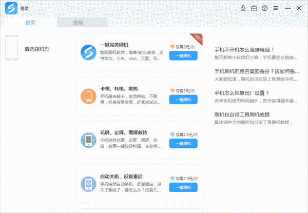Click the 花屏、定屏、黑屏救砖 phone icon
This screenshot has width=308, height=213.
pyautogui.click(x=88, y=140)
